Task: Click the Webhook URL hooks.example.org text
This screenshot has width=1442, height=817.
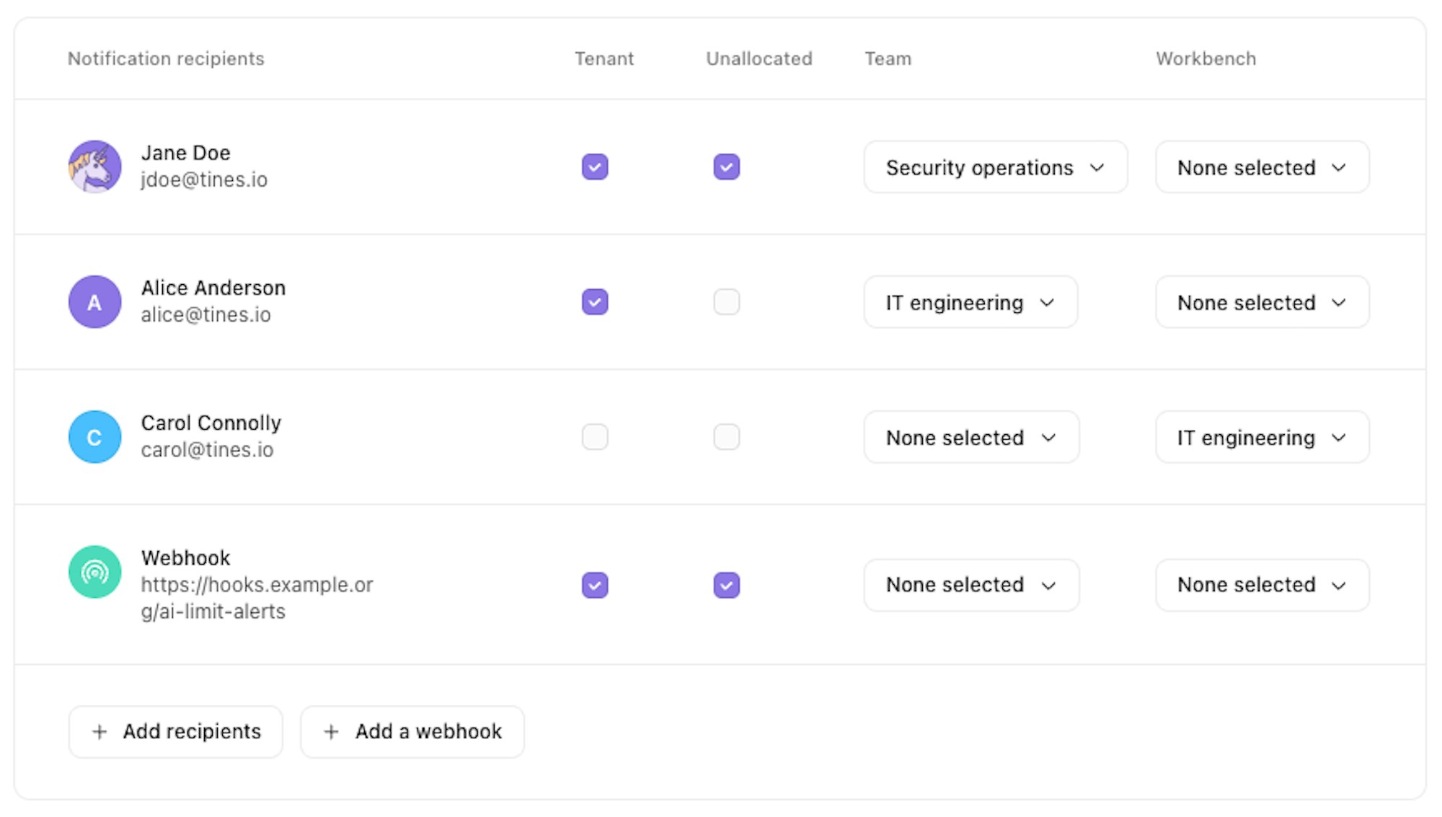Action: tap(257, 598)
